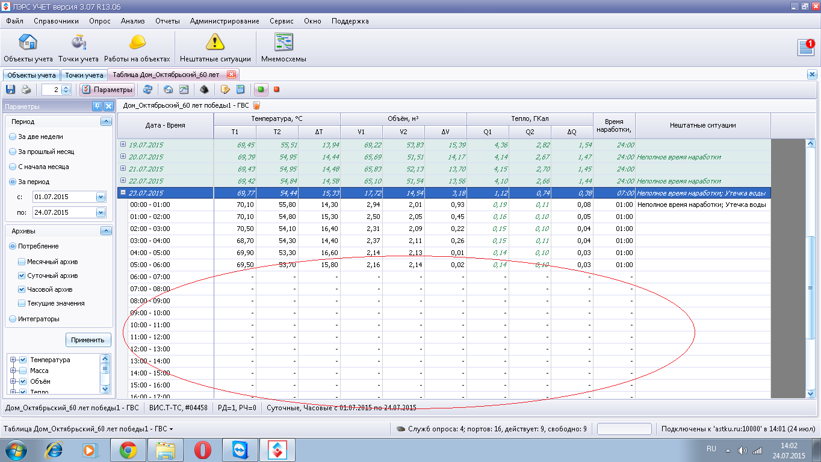The width and height of the screenshot is (821, 462).
Task: Select С начала месяца period
Action: click(x=39, y=167)
